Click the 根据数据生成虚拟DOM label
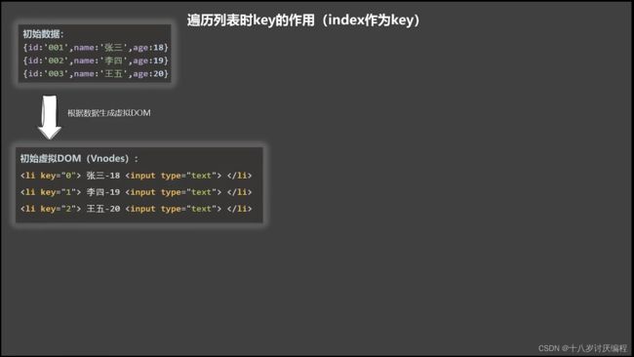The width and height of the screenshot is (634, 357). click(109, 113)
